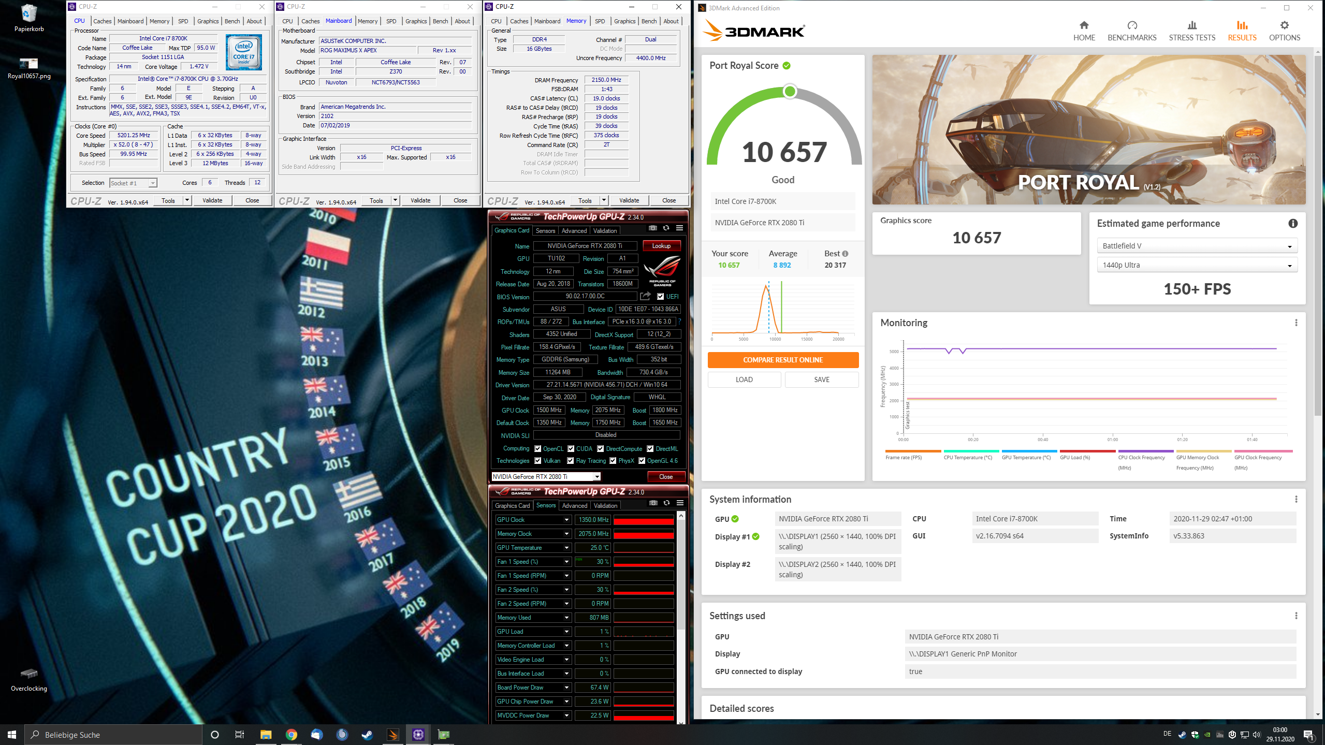Open 3DMark OPTIONS gear

(x=1284, y=31)
